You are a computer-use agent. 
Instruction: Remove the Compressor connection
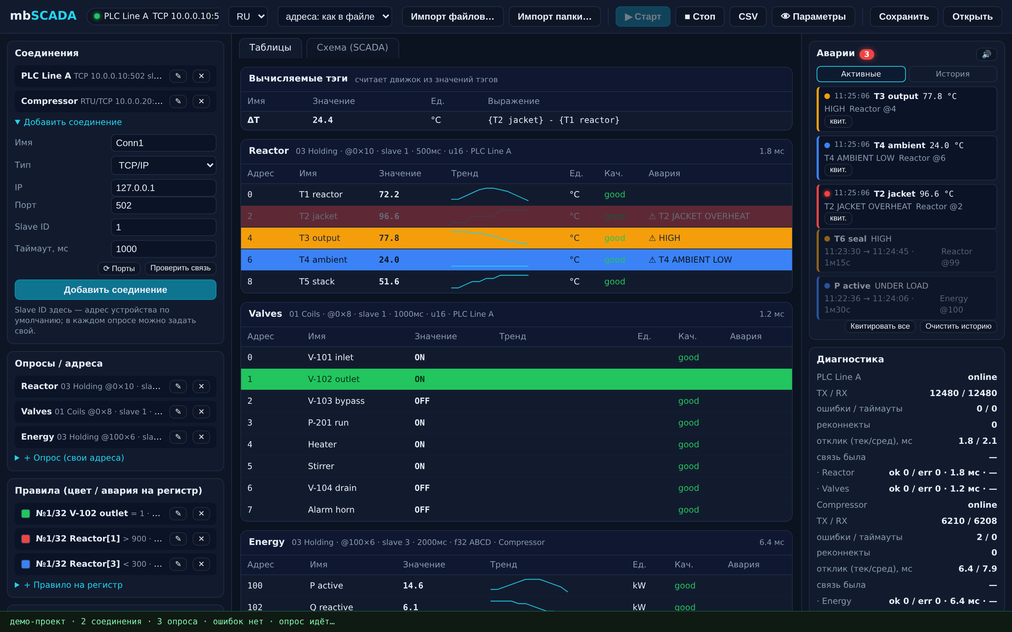(202, 101)
